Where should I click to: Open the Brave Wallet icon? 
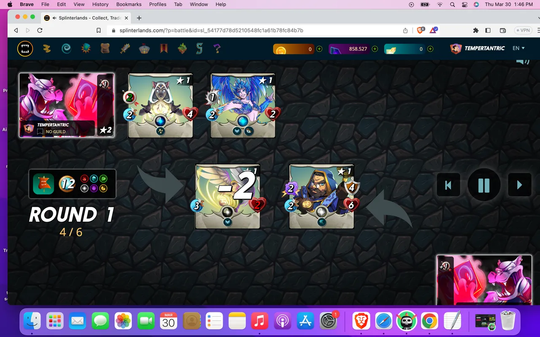(503, 30)
